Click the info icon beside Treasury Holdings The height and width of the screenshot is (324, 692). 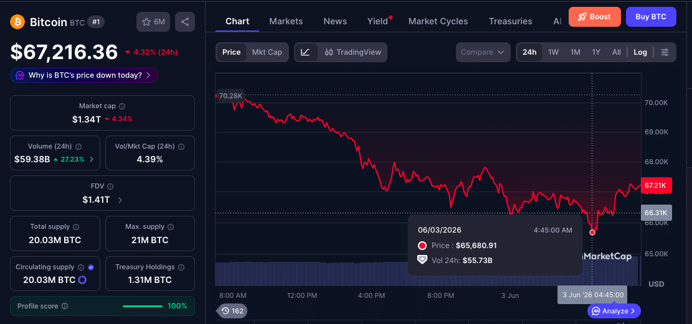tap(181, 267)
